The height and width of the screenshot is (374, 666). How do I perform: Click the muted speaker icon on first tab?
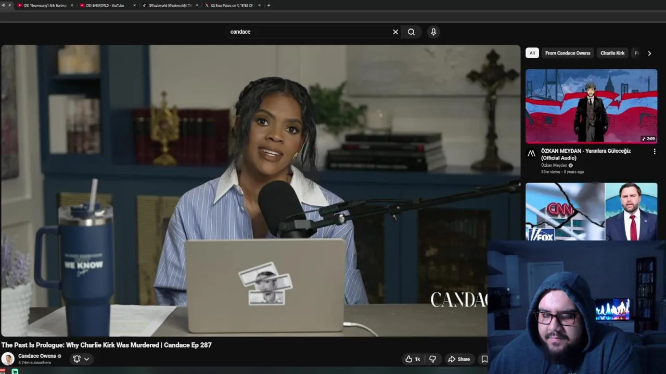[x=3, y=5]
